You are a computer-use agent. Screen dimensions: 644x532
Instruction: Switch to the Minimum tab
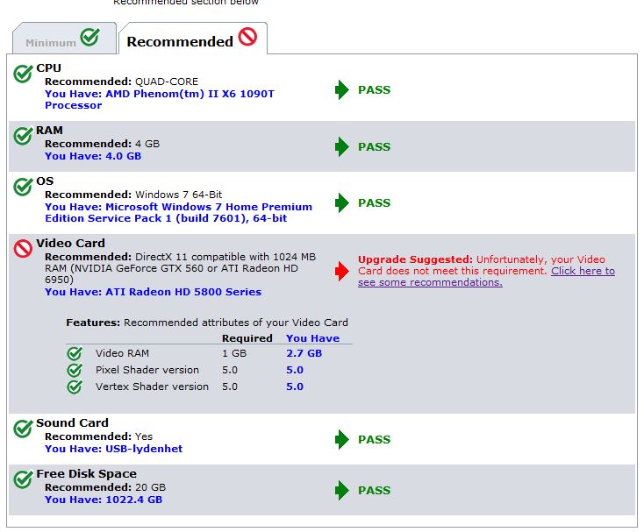point(64,39)
